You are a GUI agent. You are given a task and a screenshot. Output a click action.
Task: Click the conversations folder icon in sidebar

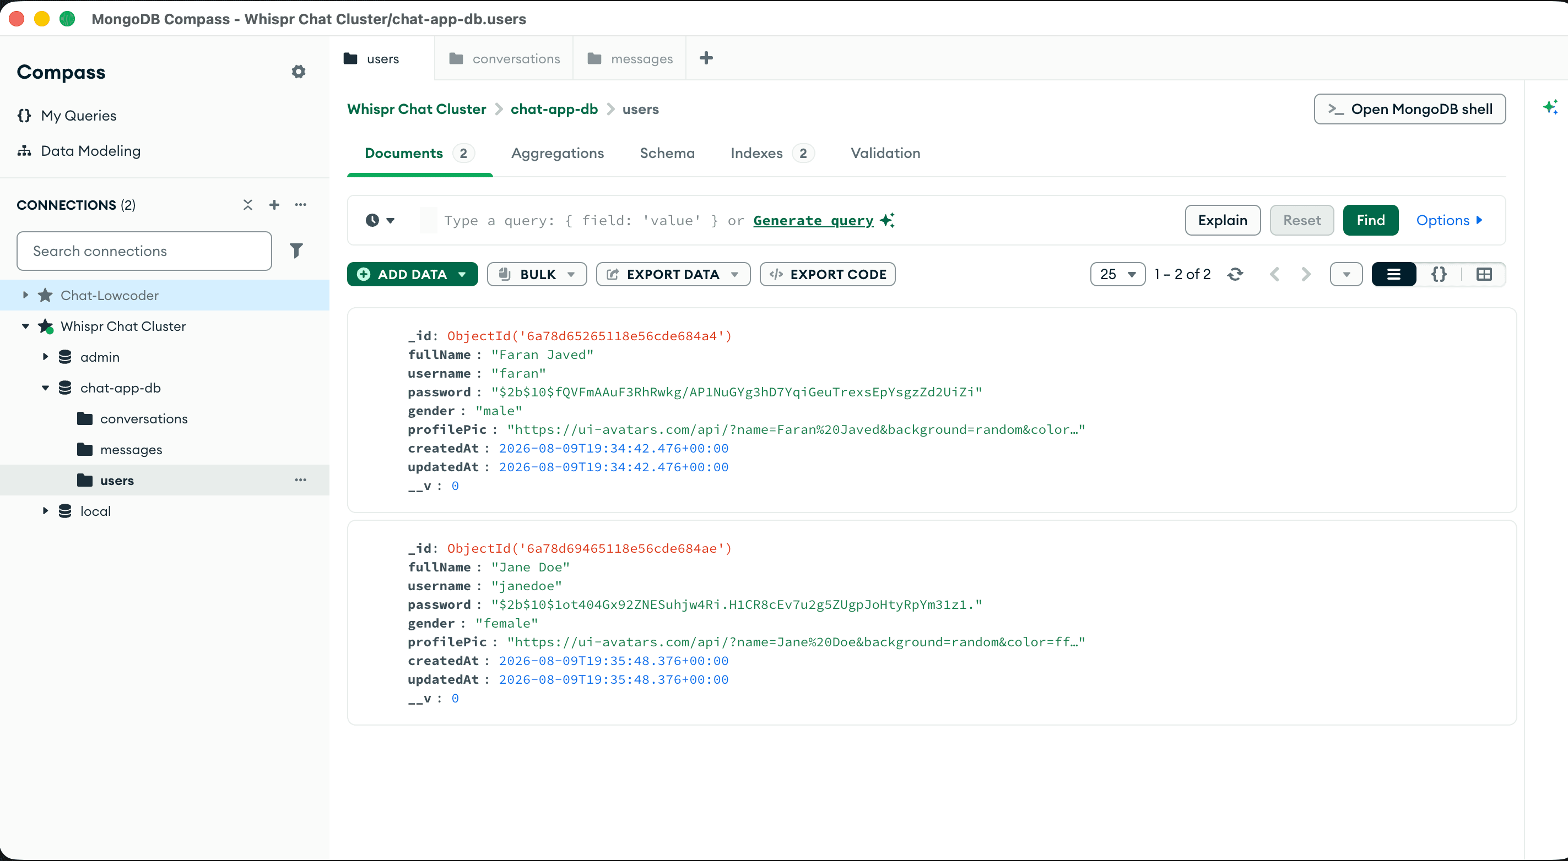point(85,419)
